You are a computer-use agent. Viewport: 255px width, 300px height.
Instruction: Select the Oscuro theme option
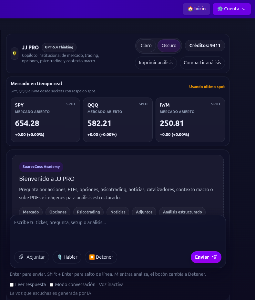(x=169, y=46)
